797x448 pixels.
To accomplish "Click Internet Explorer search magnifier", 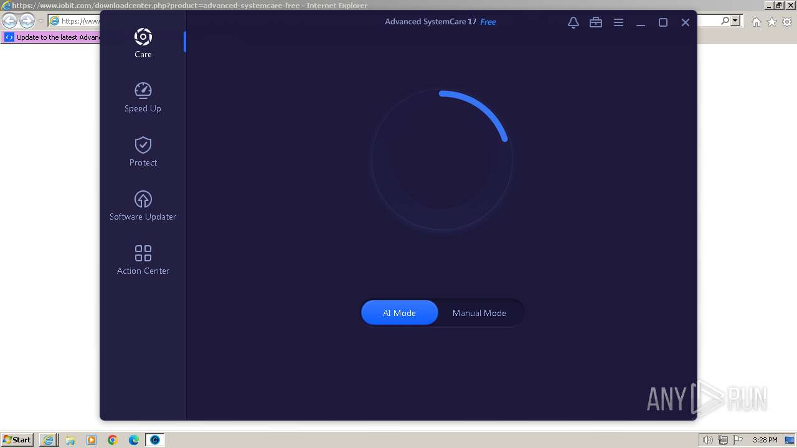I will pyautogui.click(x=725, y=21).
